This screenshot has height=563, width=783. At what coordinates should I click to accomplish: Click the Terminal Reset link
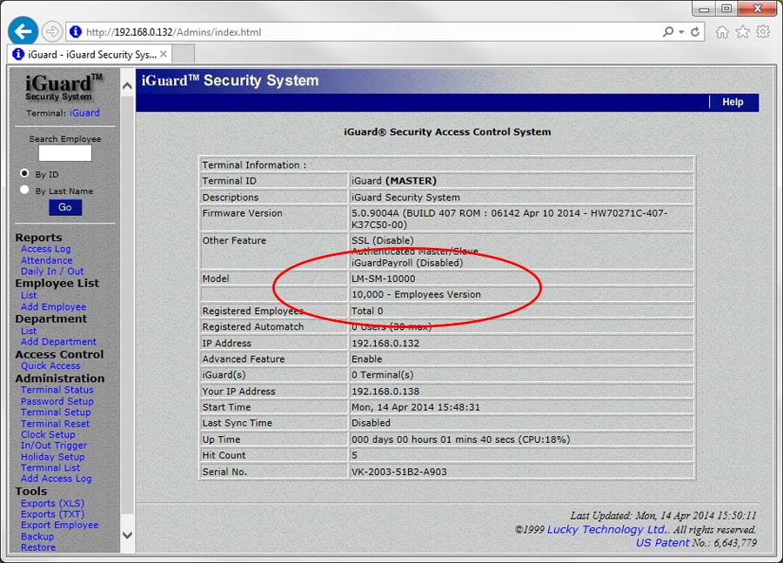pos(55,424)
